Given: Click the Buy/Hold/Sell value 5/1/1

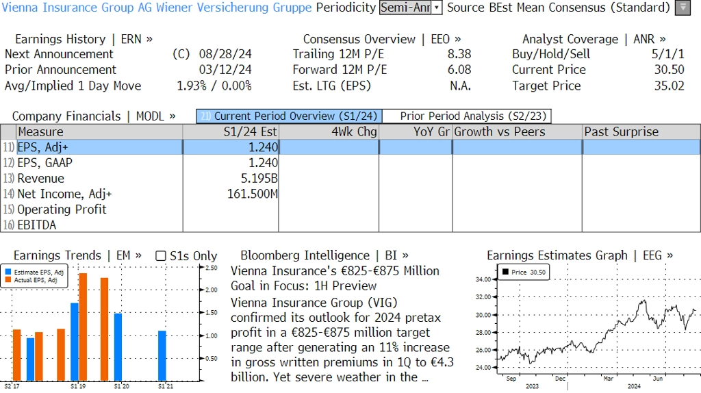Looking at the screenshot, I should (667, 54).
